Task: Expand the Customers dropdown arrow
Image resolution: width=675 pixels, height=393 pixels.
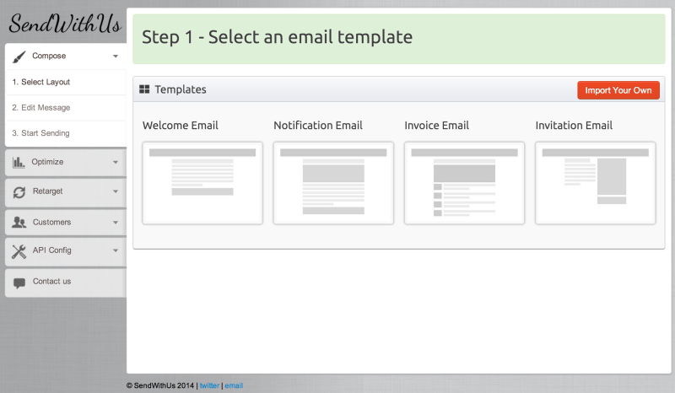Action: [x=116, y=223]
